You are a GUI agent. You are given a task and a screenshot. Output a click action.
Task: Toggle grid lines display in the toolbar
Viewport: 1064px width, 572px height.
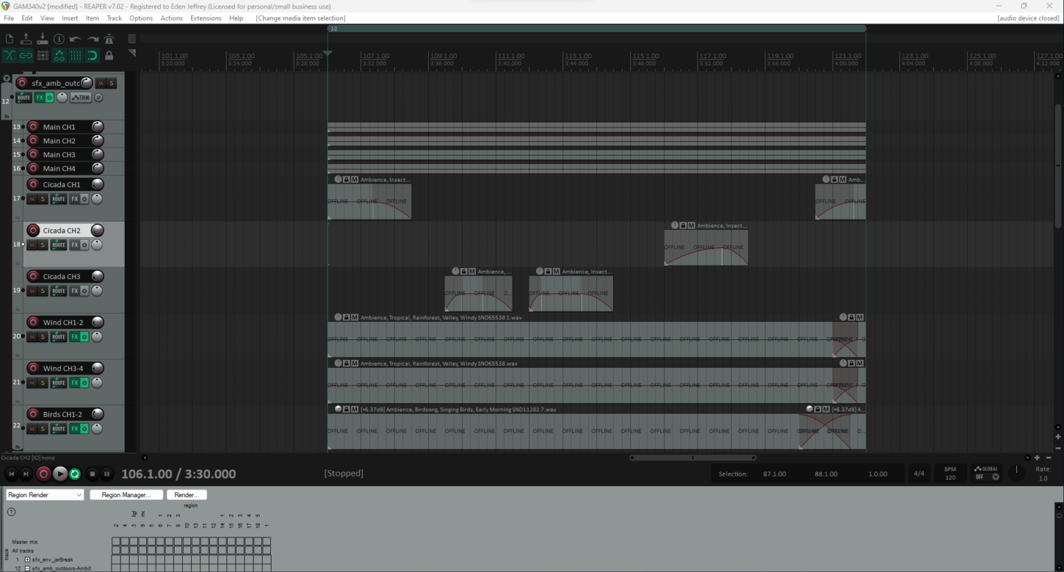coord(76,55)
